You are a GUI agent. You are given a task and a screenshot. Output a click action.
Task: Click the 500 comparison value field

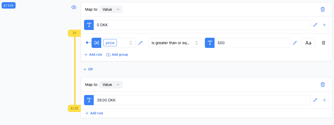tap(252, 43)
